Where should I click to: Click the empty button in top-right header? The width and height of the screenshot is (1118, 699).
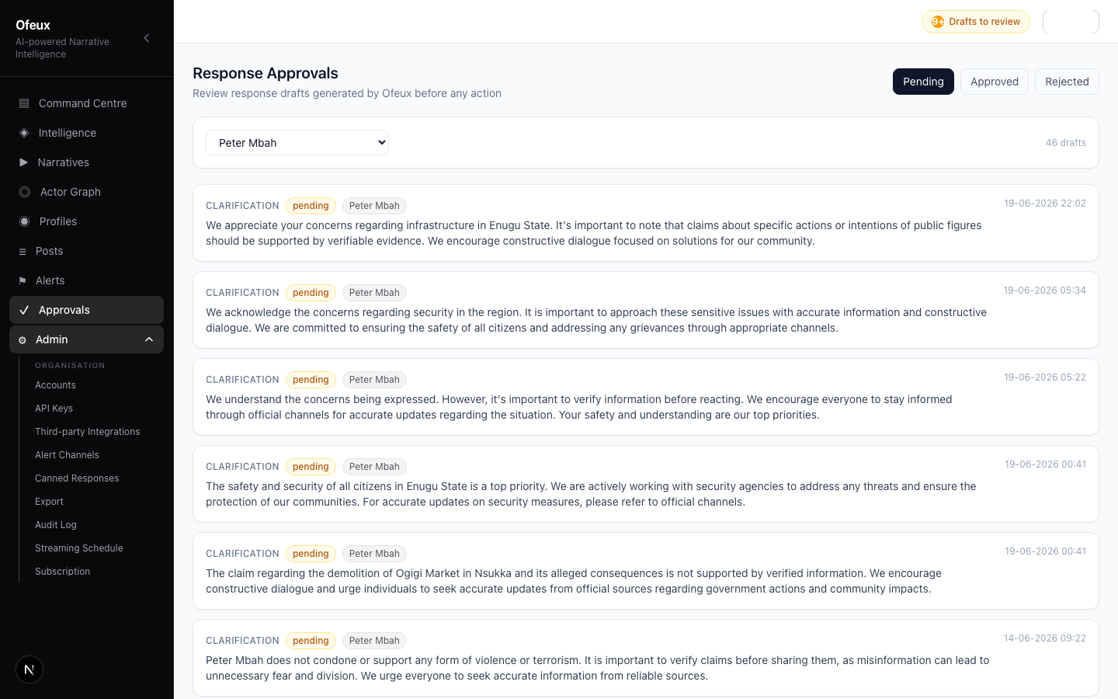tap(1071, 22)
